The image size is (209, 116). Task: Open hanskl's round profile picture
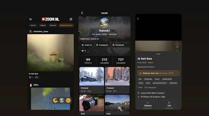[104, 23]
